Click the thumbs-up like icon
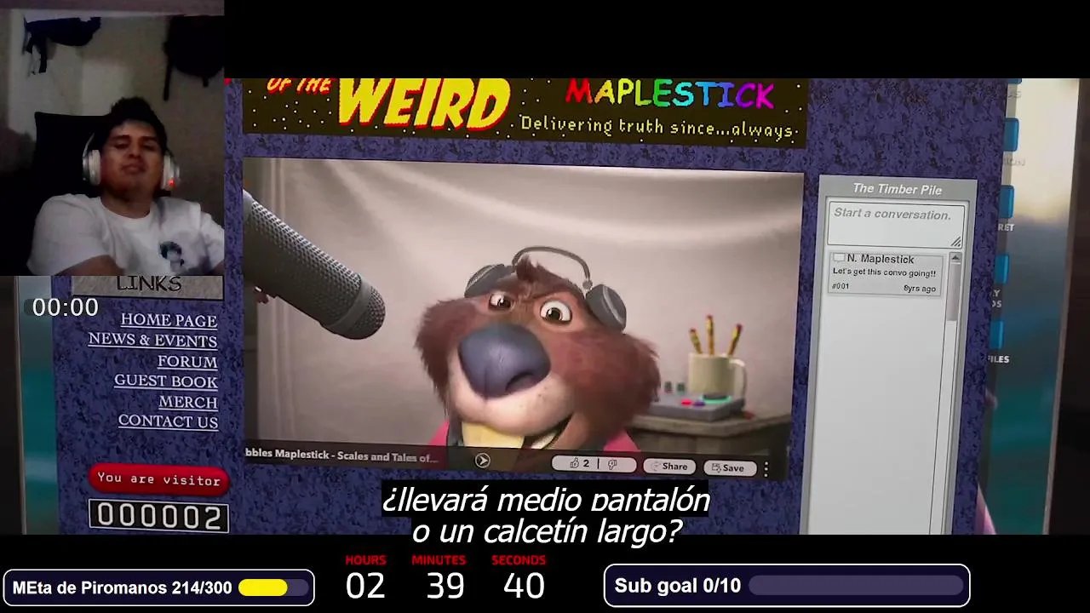Image resolution: width=1090 pixels, height=613 pixels. [574, 464]
